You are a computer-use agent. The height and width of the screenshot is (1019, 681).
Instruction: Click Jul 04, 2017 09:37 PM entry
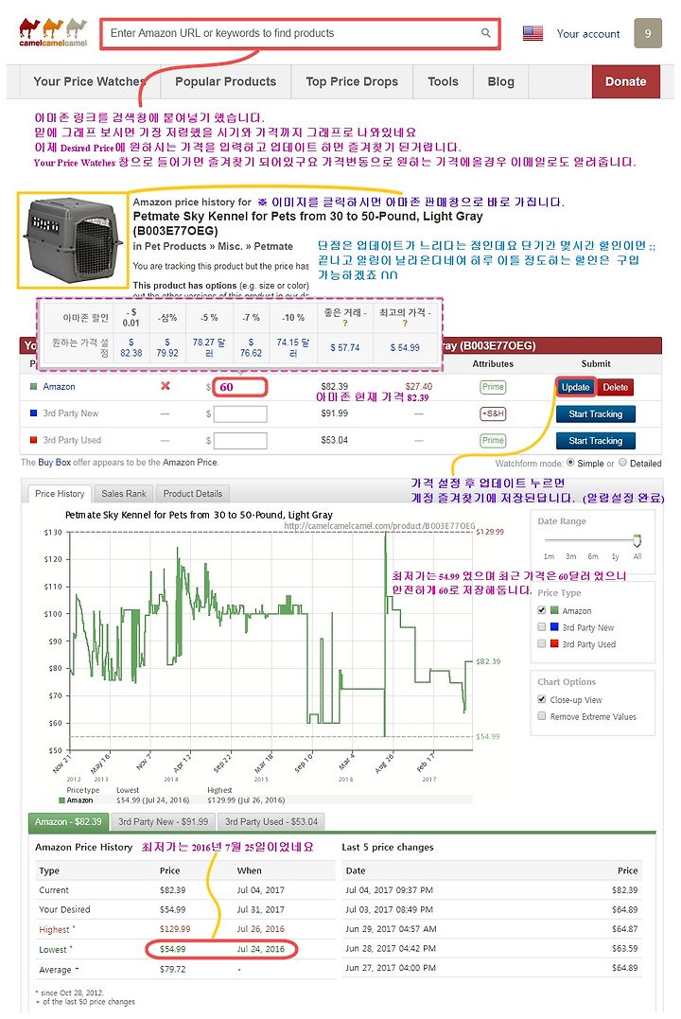(x=390, y=890)
